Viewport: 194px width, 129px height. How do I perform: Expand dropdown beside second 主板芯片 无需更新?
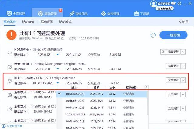click(x=183, y=108)
